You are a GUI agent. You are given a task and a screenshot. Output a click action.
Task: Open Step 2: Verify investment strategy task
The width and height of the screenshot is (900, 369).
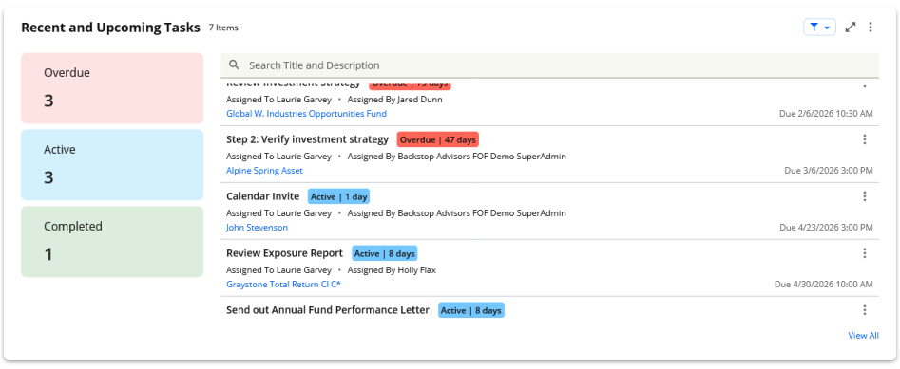308,139
